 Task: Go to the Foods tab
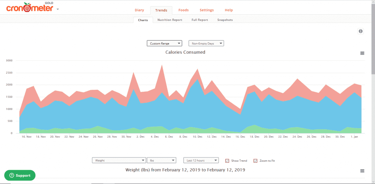pyautogui.click(x=183, y=10)
